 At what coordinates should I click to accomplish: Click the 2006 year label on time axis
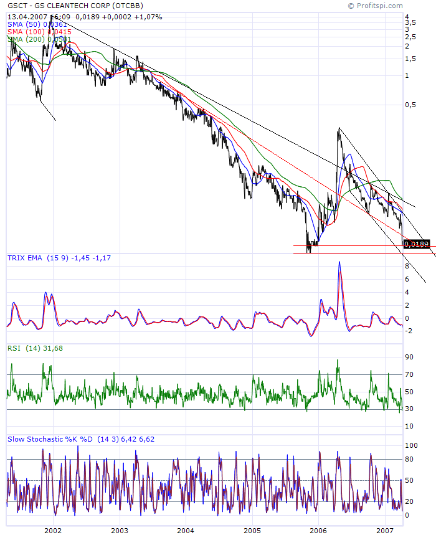point(318,531)
